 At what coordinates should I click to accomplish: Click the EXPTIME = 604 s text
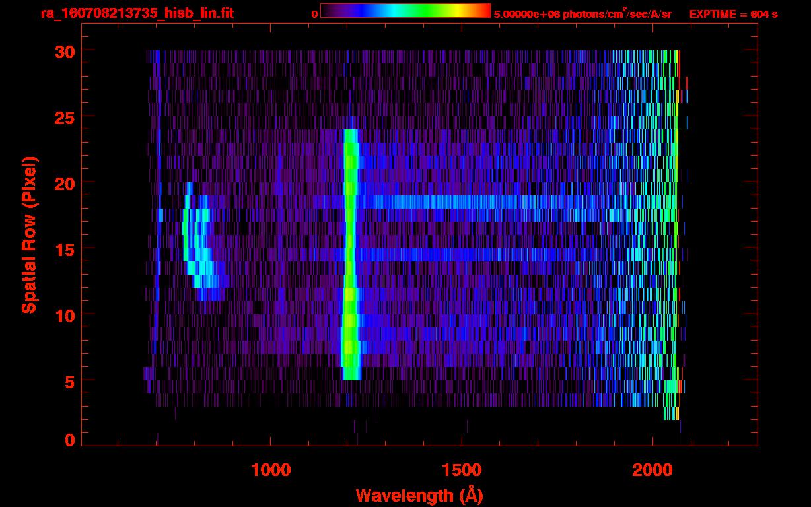733,14
